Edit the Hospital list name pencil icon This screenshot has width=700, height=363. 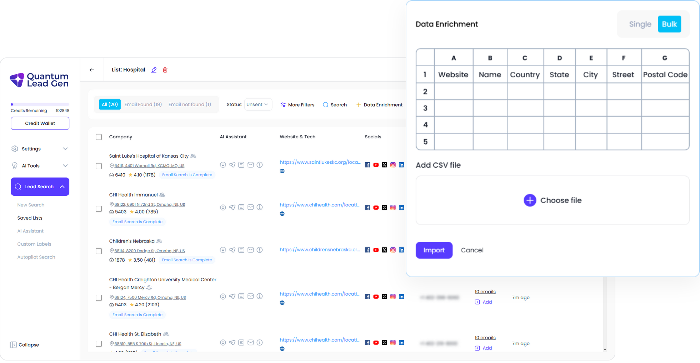pyautogui.click(x=154, y=70)
